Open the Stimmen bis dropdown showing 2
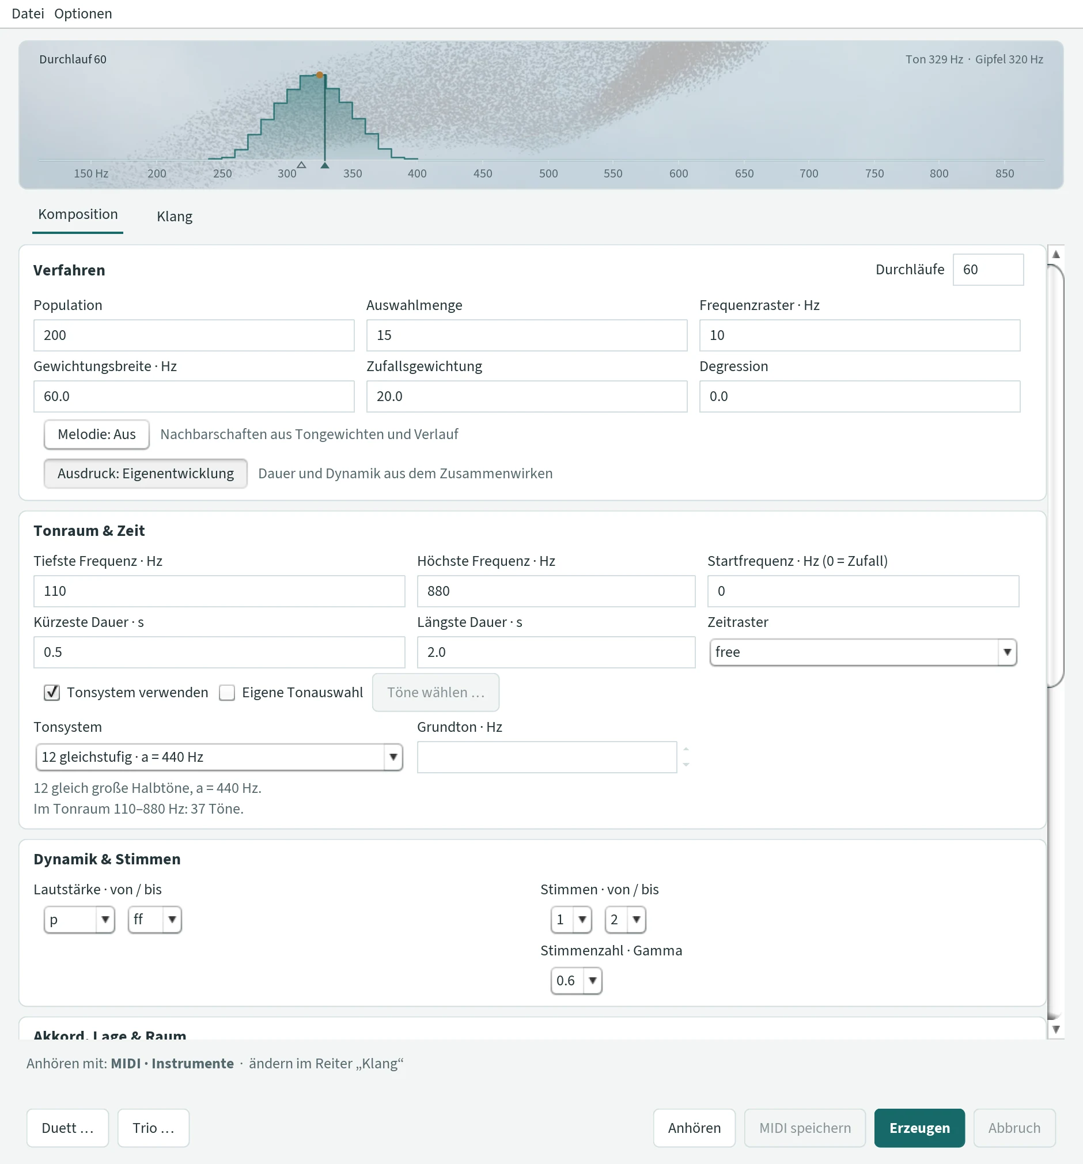The height and width of the screenshot is (1164, 1083). click(x=625, y=920)
